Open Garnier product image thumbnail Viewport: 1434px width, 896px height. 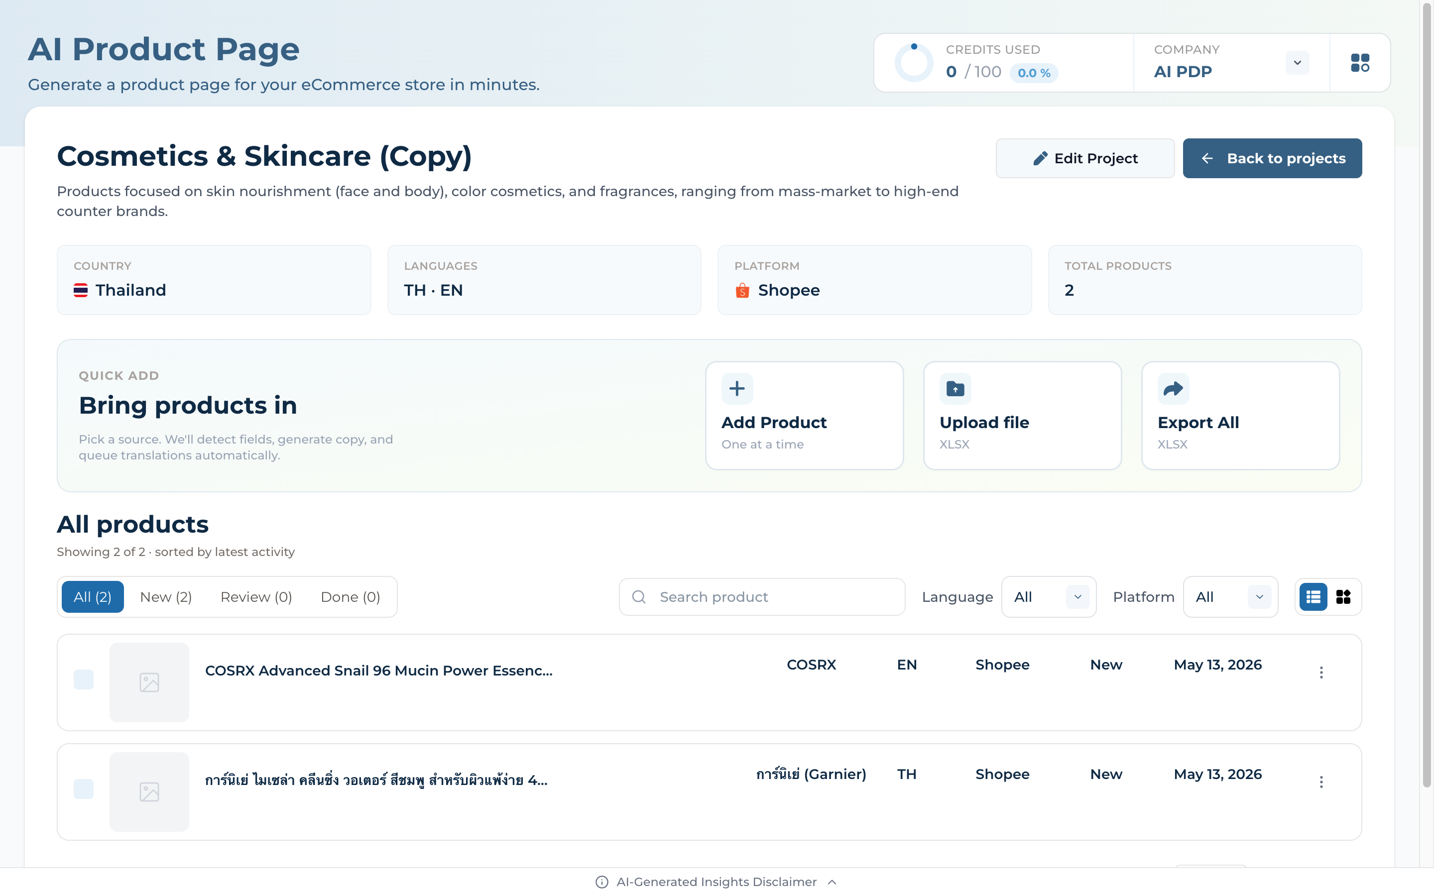click(149, 791)
